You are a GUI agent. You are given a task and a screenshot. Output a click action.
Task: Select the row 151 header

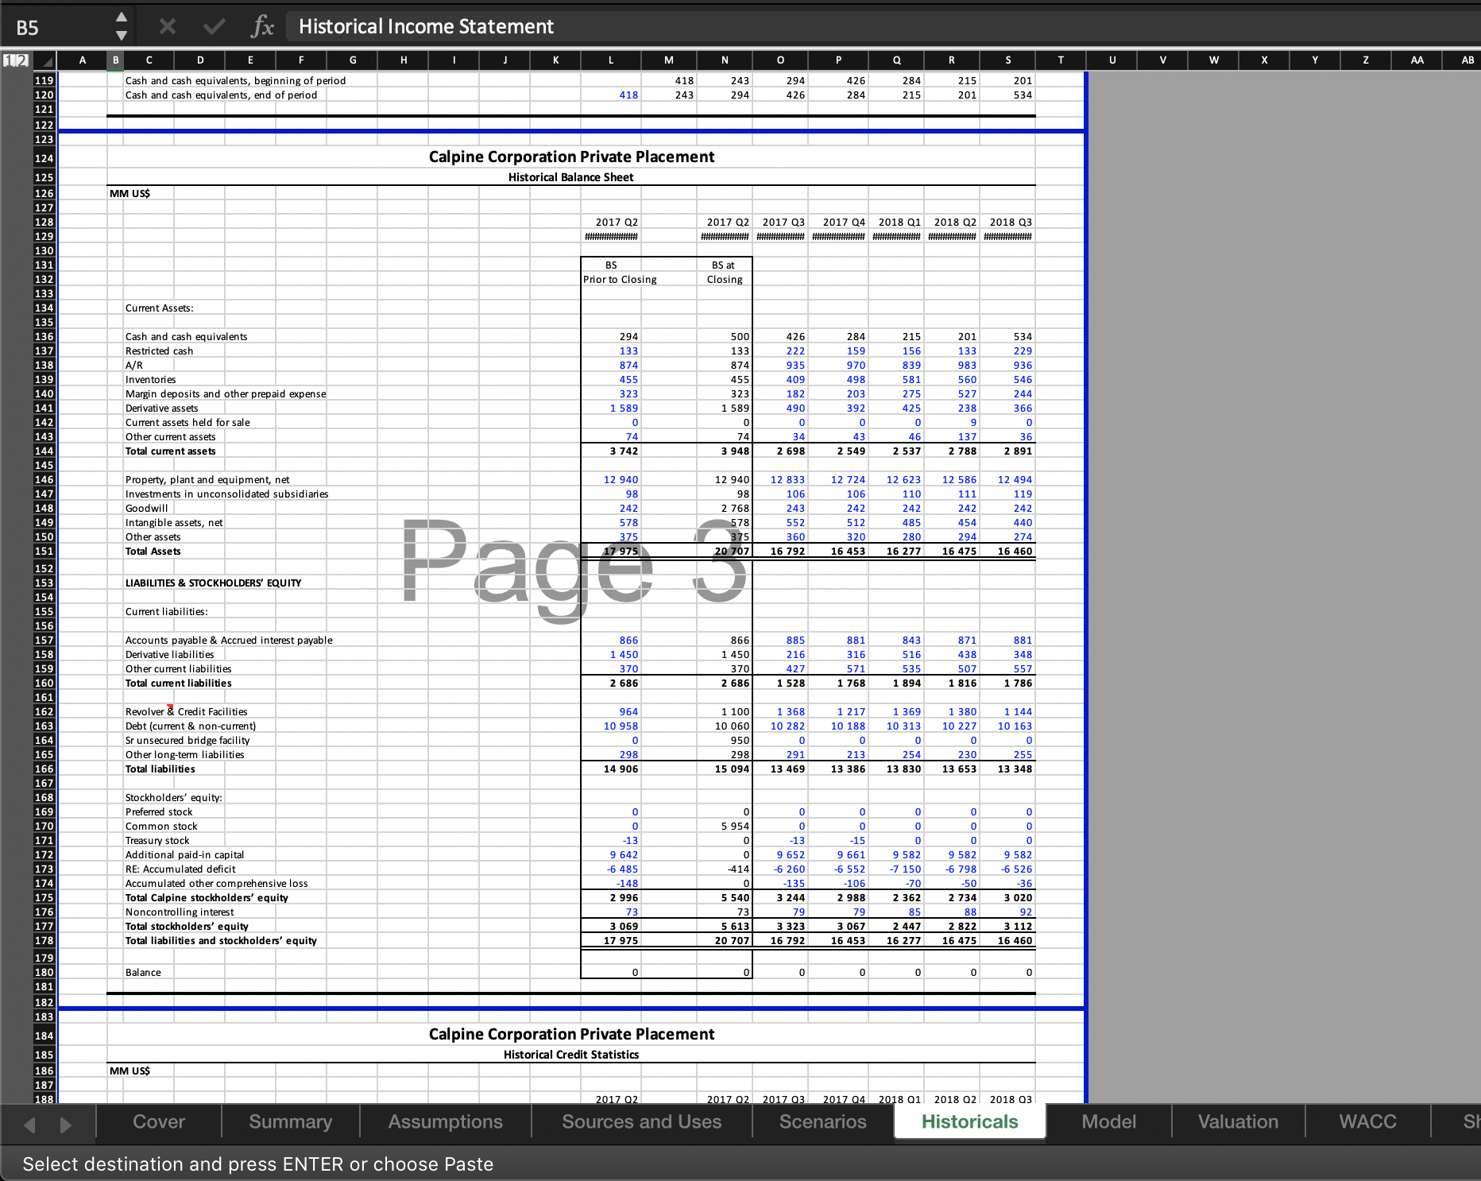click(44, 552)
